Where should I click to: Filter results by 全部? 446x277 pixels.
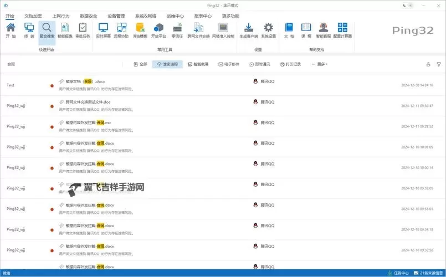click(x=141, y=64)
